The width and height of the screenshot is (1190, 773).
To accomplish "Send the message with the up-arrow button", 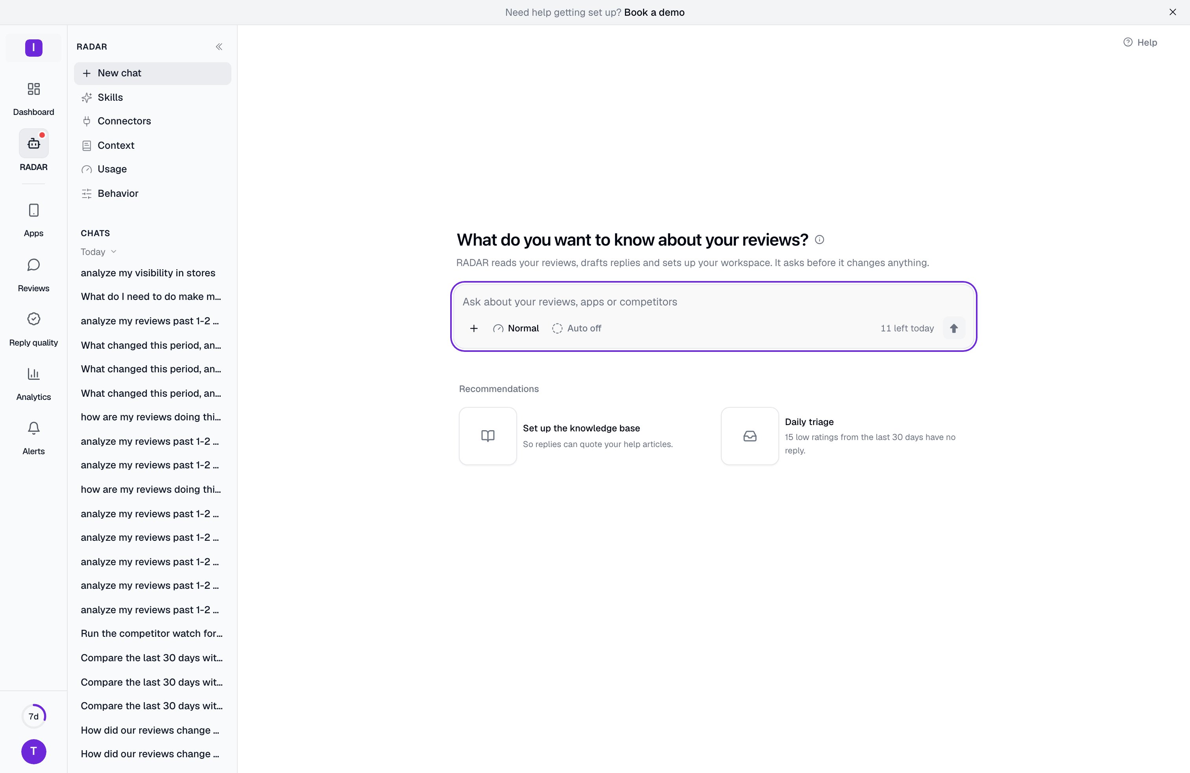I will (x=953, y=329).
